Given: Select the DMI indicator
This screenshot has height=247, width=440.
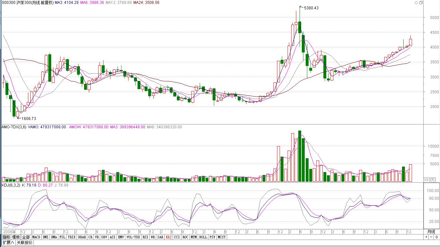Looking at the screenshot, I should [x=45, y=237].
